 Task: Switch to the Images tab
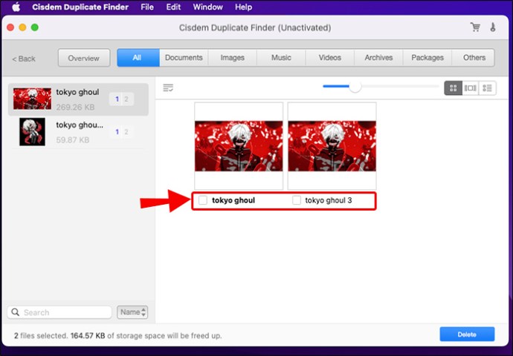(x=233, y=58)
